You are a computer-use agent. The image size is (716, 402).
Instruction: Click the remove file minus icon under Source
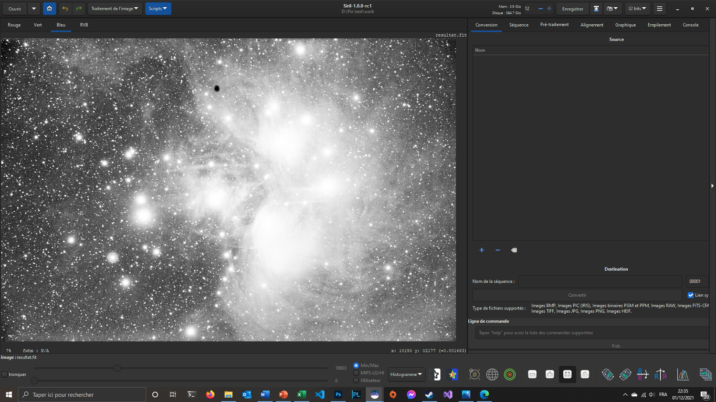(497, 250)
